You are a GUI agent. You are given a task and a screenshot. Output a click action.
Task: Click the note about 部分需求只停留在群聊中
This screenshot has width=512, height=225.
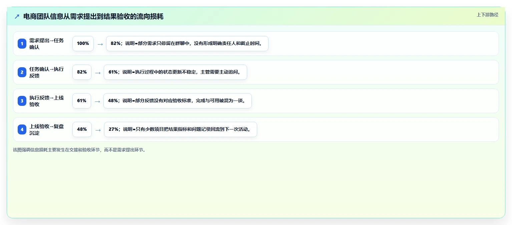pos(187,44)
